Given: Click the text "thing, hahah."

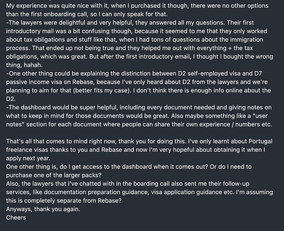Looking at the screenshot, I should (x=24, y=65).
